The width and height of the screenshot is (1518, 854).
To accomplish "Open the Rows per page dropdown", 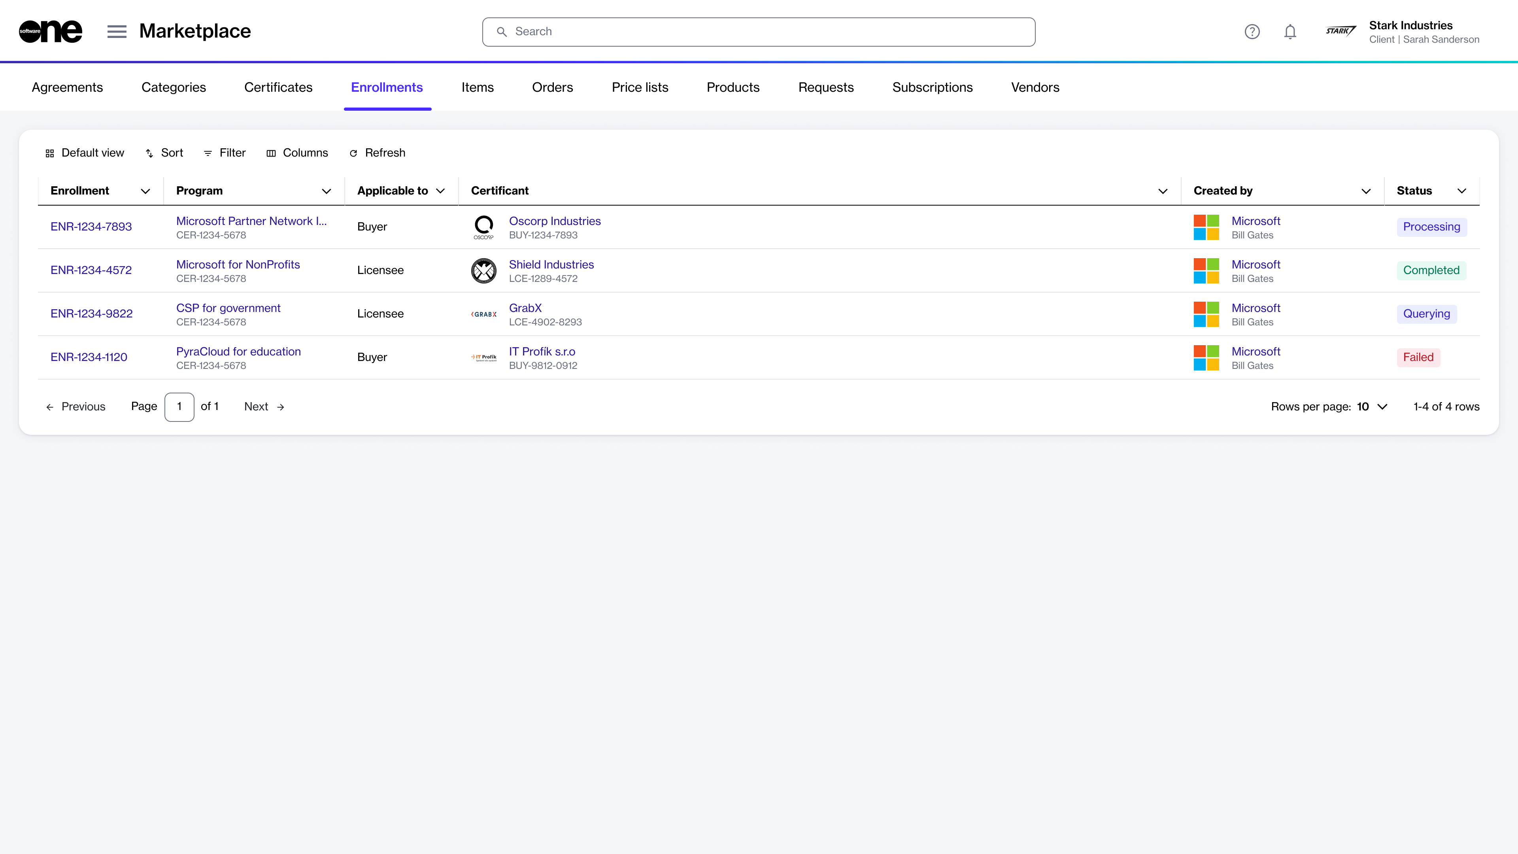I will coord(1373,407).
